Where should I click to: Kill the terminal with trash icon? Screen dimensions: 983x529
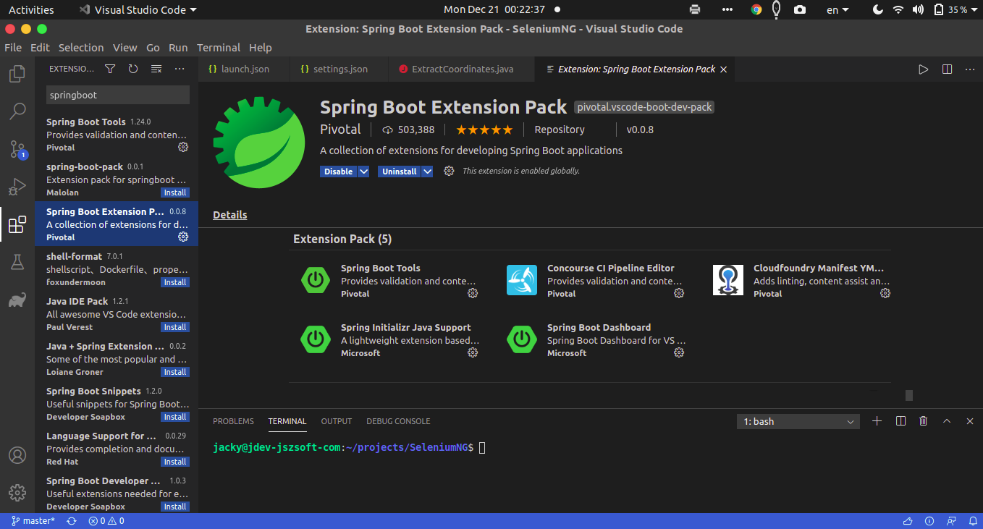click(924, 421)
